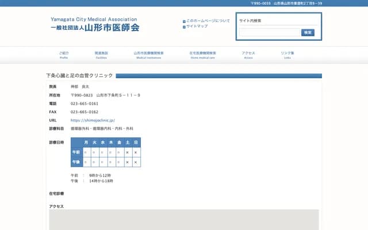
Task: Click the square bullet icon beside このホームページについて
Action: pos(184,21)
